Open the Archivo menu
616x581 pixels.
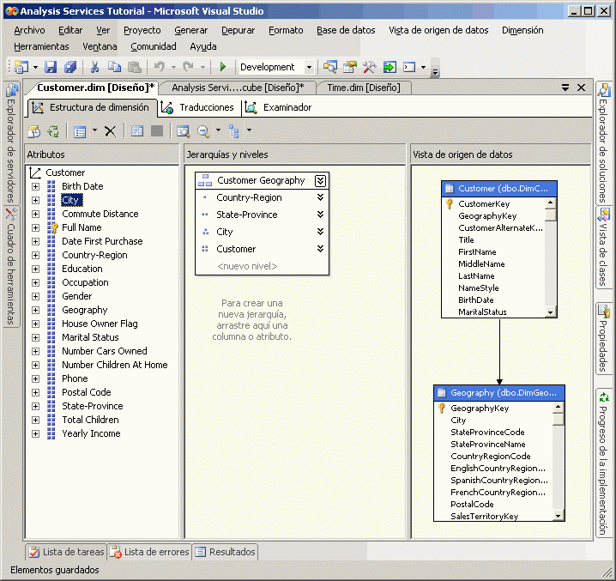(x=29, y=30)
